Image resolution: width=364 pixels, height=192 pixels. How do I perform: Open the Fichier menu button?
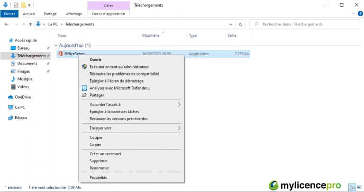coord(9,14)
